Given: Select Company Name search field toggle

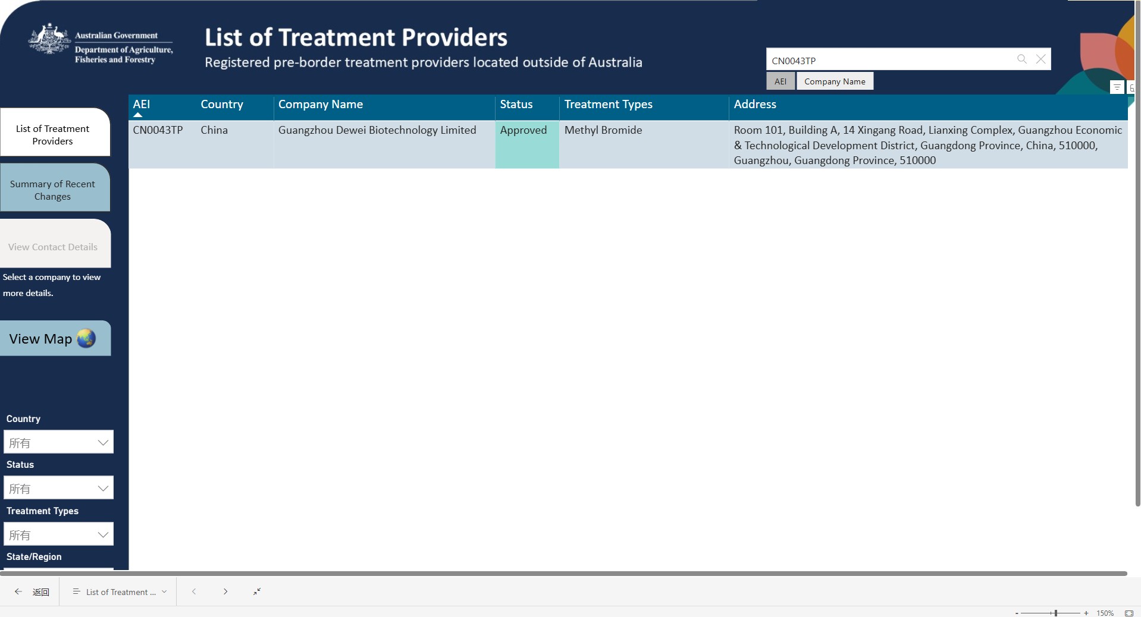Looking at the screenshot, I should (835, 81).
